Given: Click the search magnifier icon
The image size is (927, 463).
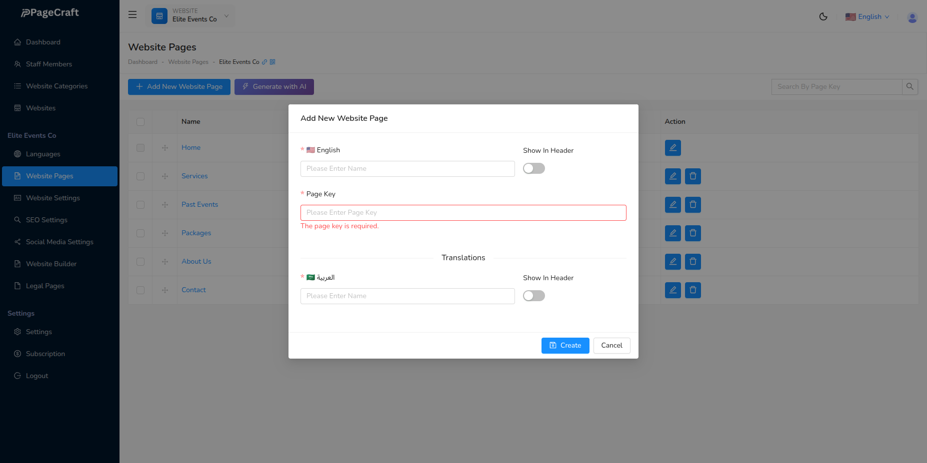Looking at the screenshot, I should tap(909, 87).
